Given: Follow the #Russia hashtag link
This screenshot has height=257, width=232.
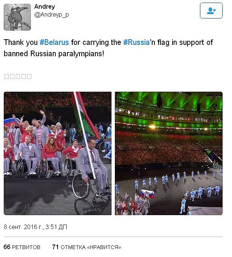Looking at the screenshot, I should [136, 42].
